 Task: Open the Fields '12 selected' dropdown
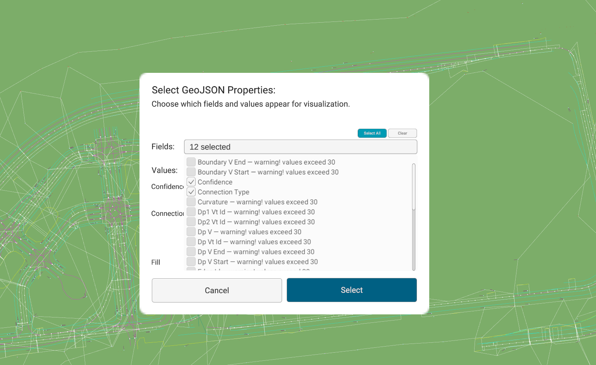(x=300, y=147)
